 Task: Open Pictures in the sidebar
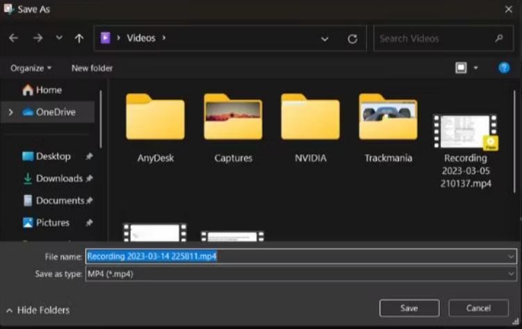tap(46, 223)
